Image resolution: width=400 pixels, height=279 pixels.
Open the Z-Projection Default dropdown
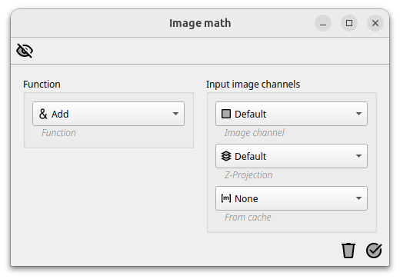click(x=292, y=156)
